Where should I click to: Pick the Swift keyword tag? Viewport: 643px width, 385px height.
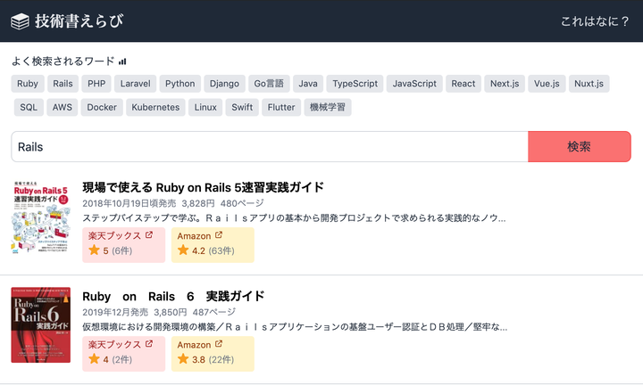[x=242, y=107]
